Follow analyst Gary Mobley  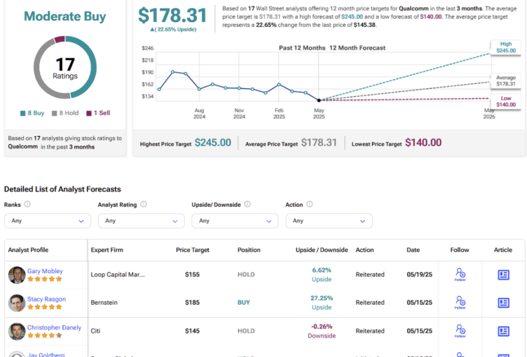460,274
